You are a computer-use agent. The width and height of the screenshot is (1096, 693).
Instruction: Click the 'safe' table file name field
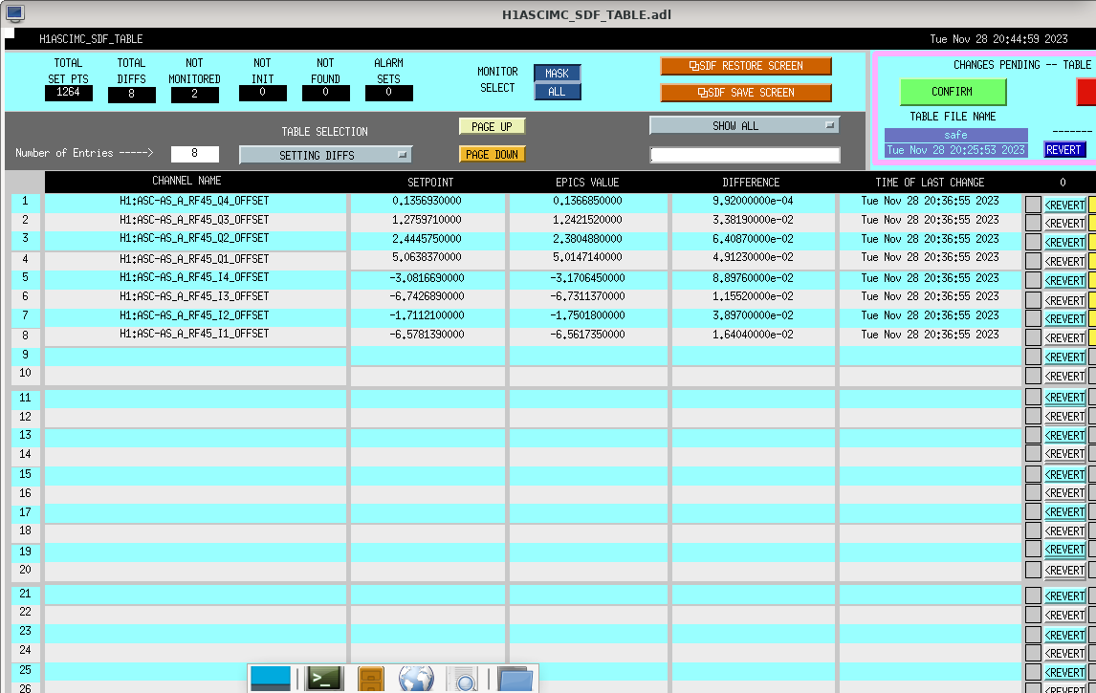click(956, 135)
